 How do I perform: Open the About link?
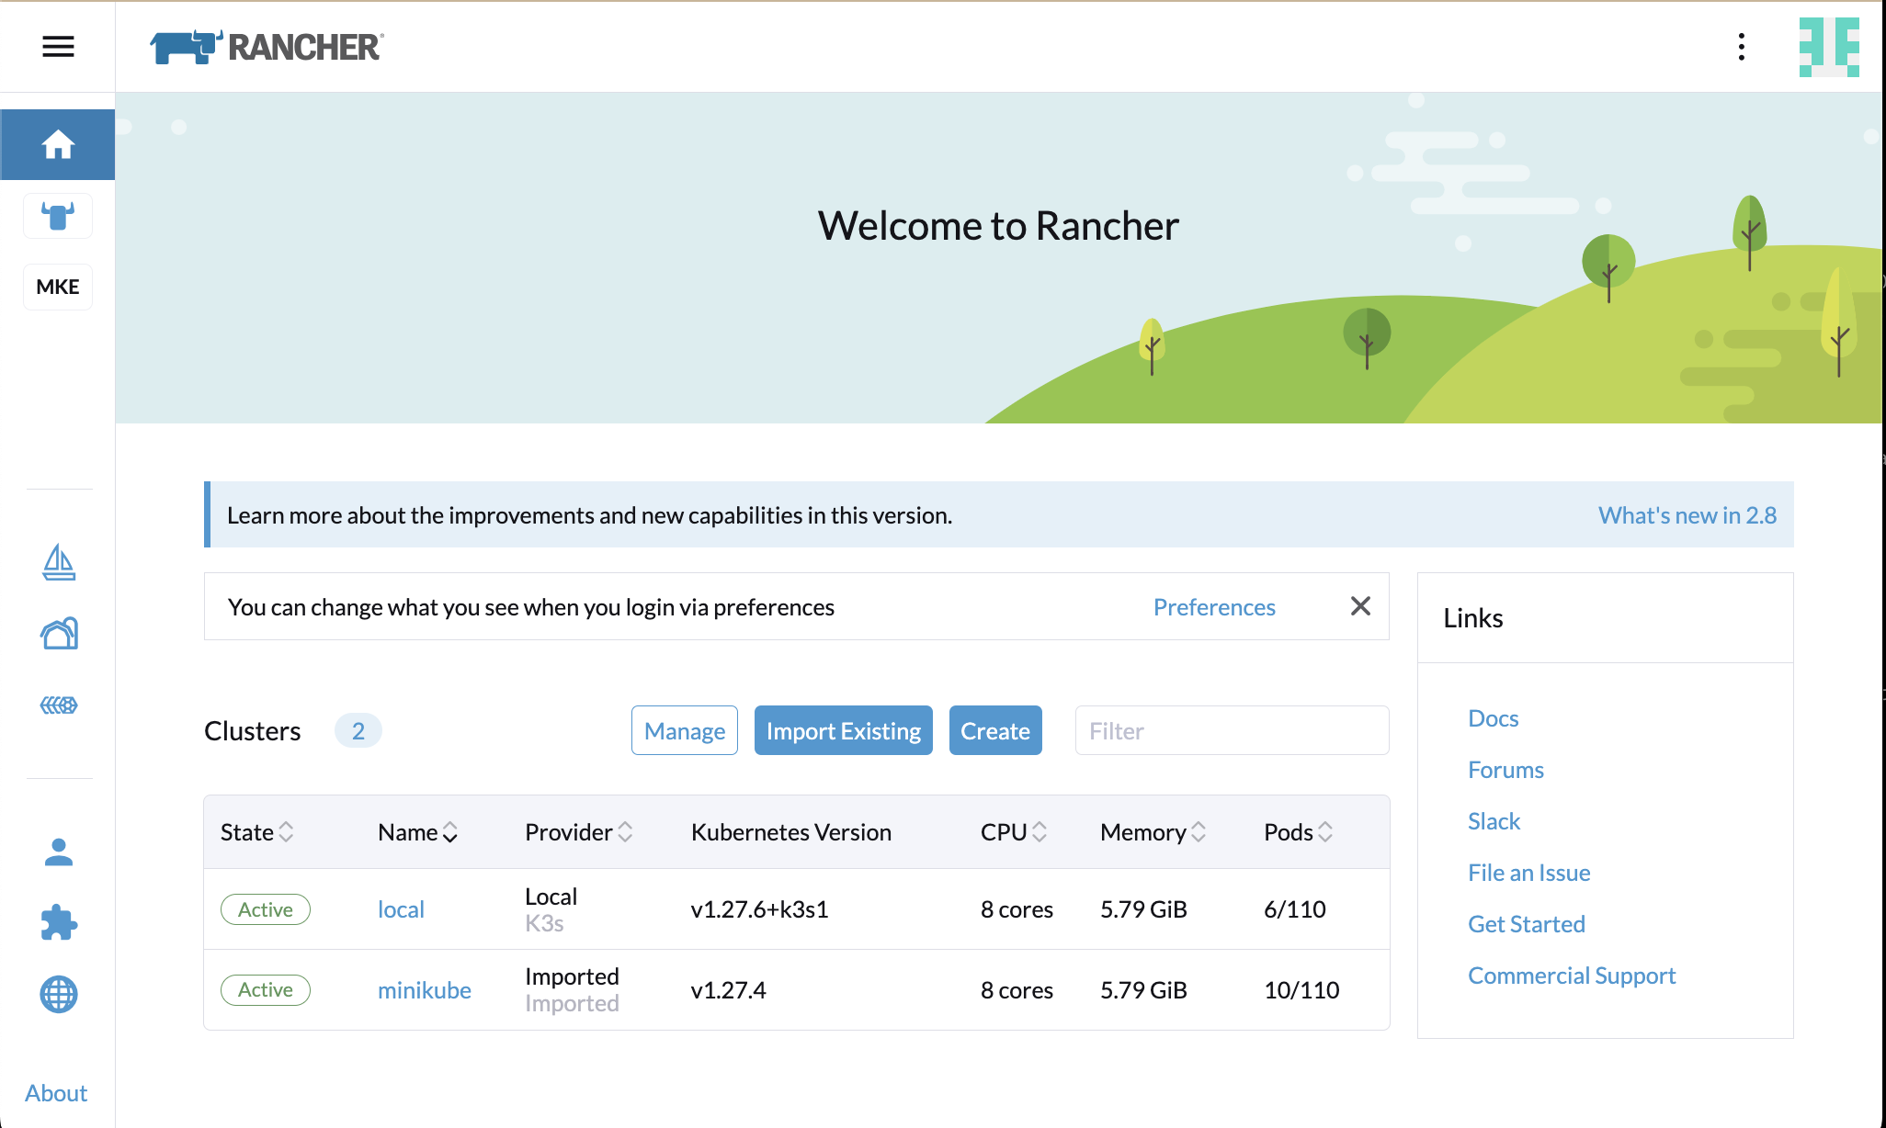(x=56, y=1093)
